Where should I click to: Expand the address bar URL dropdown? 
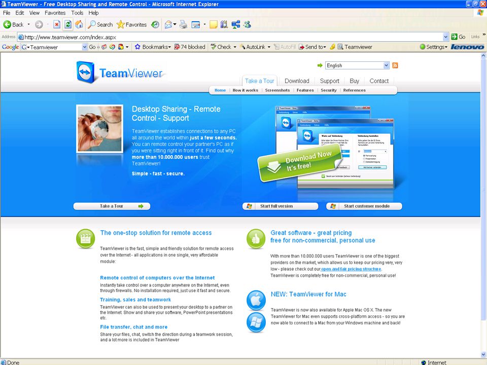point(446,37)
